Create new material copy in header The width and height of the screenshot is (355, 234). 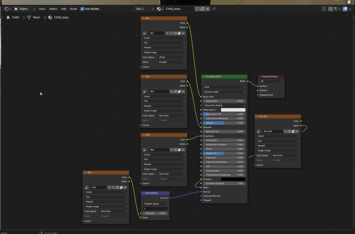coord(202,9)
